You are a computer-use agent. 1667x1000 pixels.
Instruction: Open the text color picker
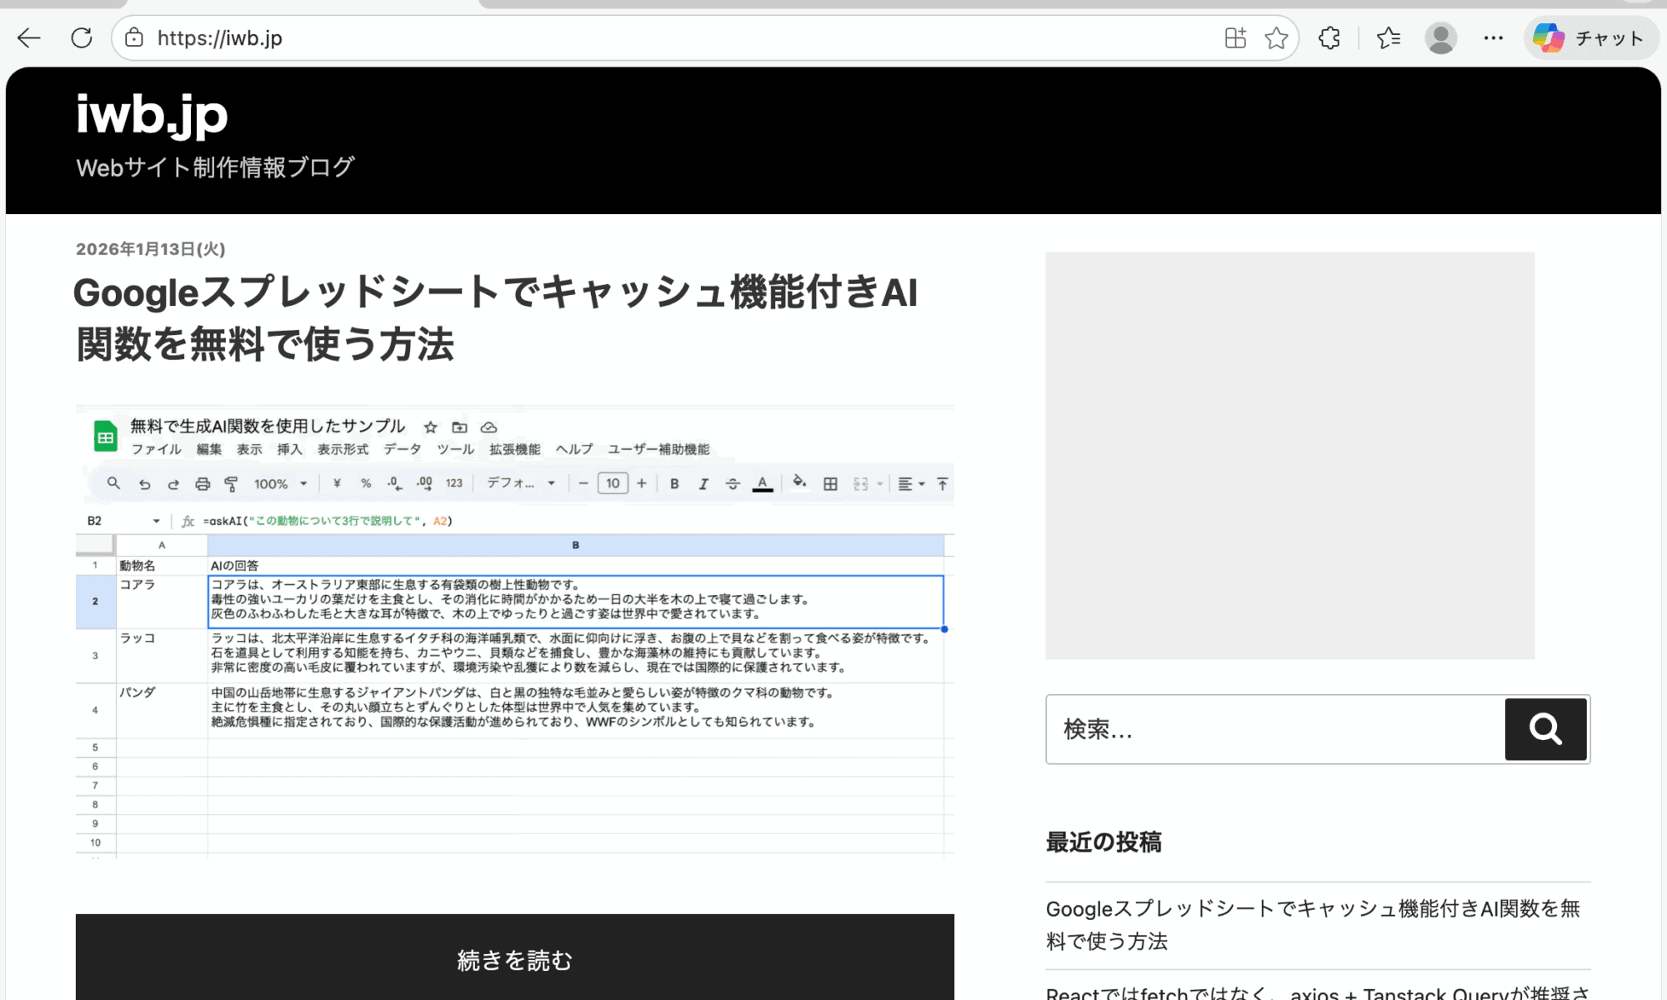point(762,483)
